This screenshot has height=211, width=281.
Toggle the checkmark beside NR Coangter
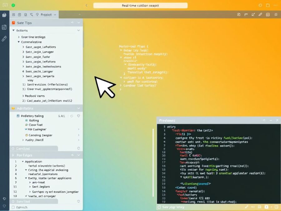(26, 129)
